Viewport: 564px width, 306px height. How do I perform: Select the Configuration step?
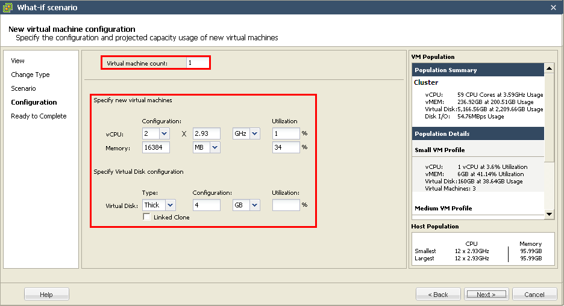[34, 102]
